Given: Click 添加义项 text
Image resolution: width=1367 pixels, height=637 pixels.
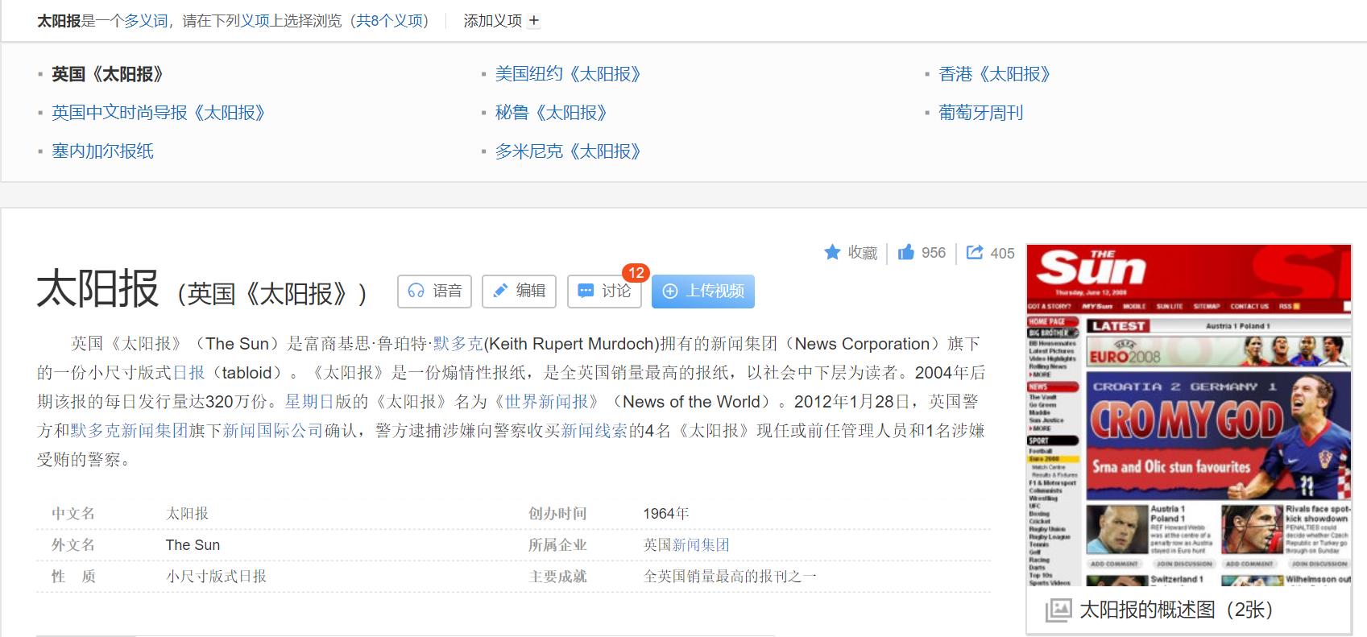Looking at the screenshot, I should point(492,21).
